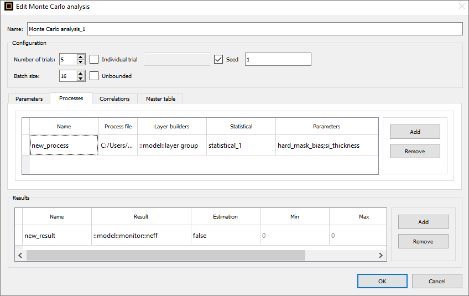The width and height of the screenshot is (469, 296).
Task: Click the results table left scroll arrow
Action: 20,255
